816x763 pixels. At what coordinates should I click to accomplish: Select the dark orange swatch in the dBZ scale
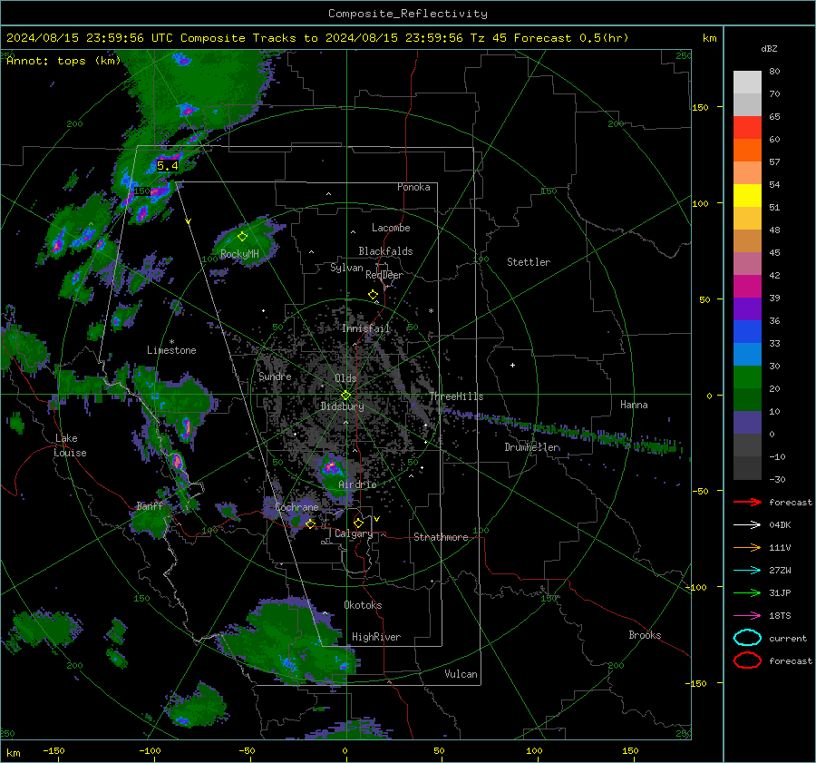(x=747, y=150)
